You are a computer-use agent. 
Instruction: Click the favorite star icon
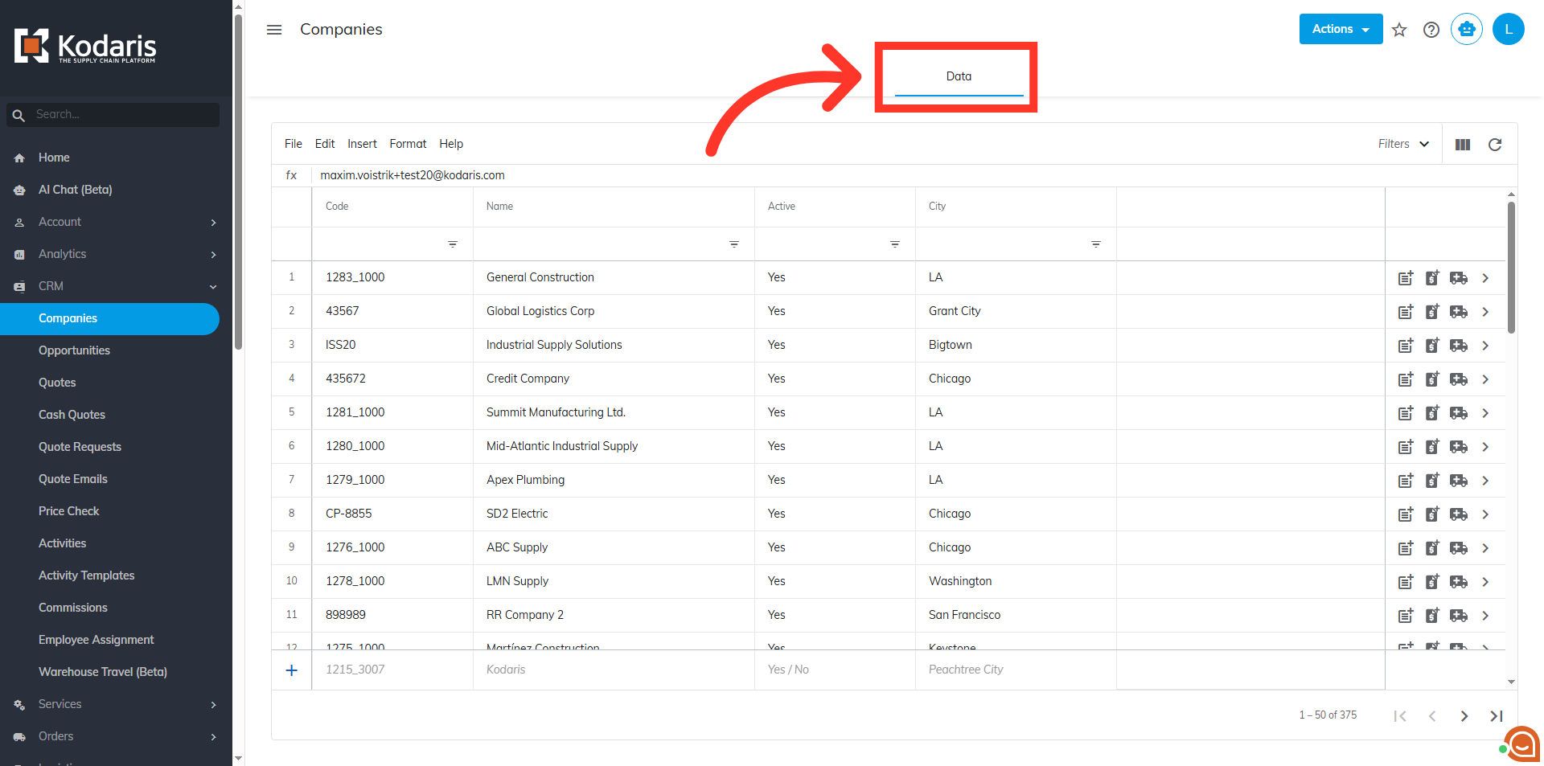pyautogui.click(x=1399, y=30)
